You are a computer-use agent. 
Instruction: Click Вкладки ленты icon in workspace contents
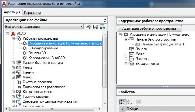pyautogui.click(x=132, y=64)
